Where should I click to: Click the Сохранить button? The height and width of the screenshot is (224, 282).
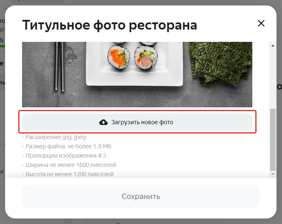141,197
